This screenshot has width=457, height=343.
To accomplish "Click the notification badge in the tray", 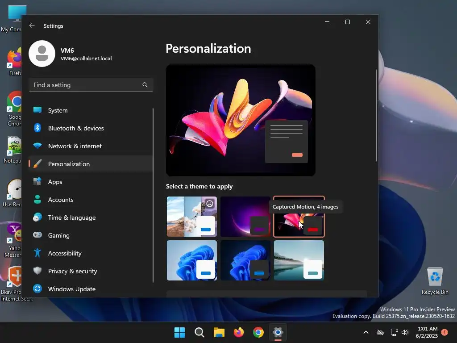I will click(x=445, y=332).
